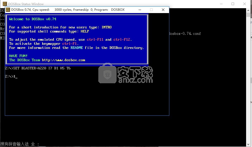Click the README word in welcome banner

click(x=77, y=48)
